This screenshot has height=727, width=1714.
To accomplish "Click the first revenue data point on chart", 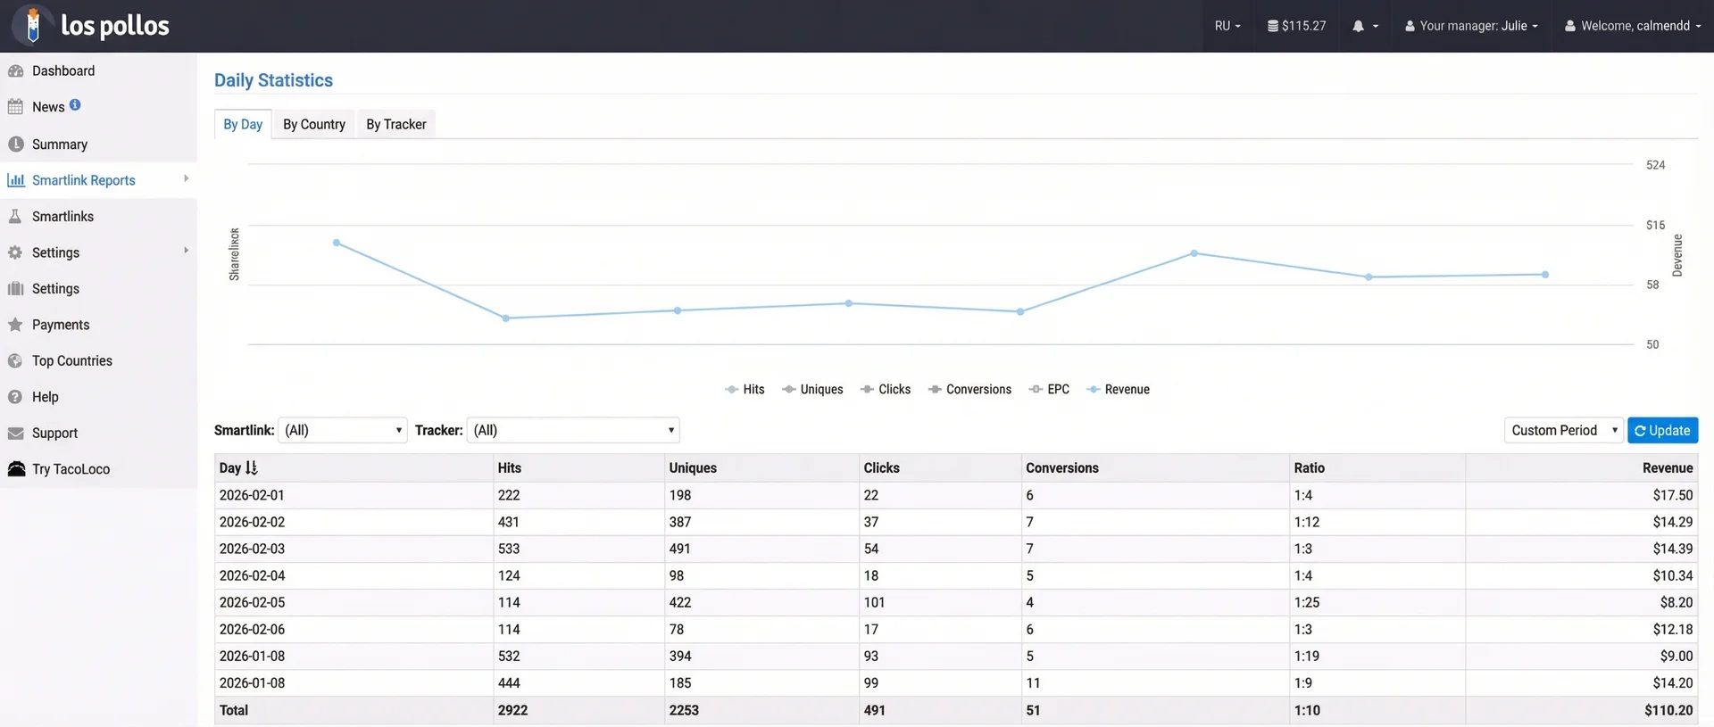I will (337, 243).
